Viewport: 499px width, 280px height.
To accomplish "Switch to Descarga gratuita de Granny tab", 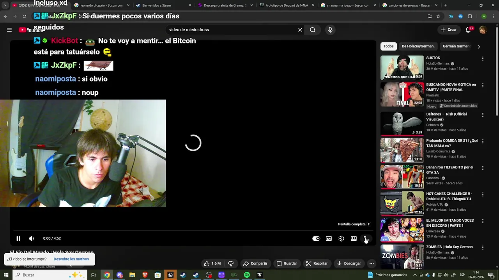I will click(225, 5).
